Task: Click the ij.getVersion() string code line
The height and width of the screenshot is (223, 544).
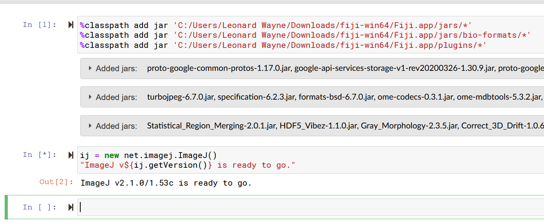Action: [x=187, y=165]
